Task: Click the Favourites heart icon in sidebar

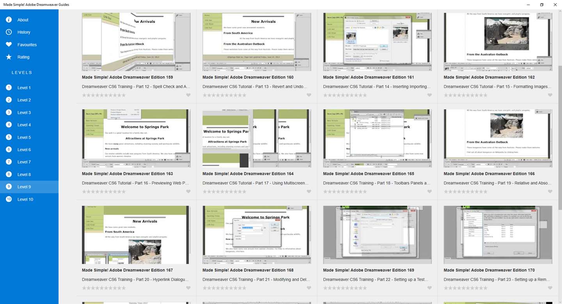Action: click(x=9, y=44)
